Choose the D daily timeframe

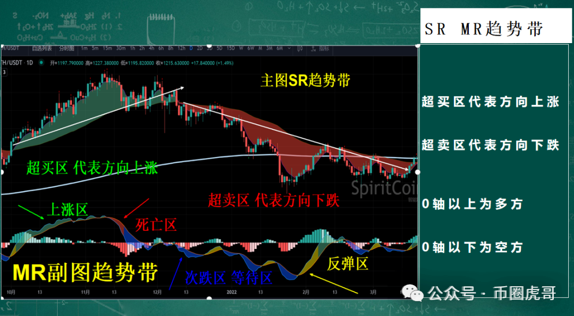(x=191, y=48)
